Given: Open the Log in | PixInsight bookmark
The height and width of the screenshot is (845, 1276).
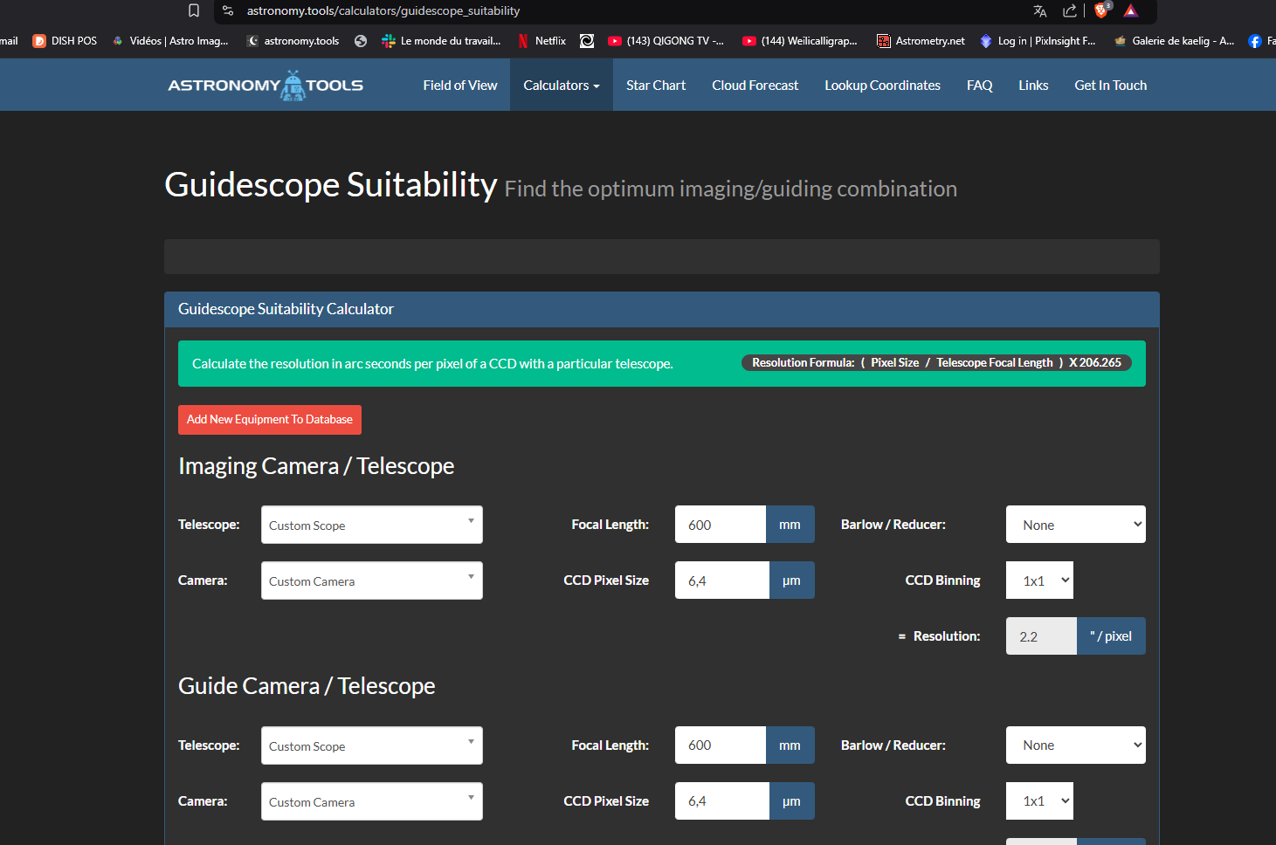Looking at the screenshot, I should pyautogui.click(x=1038, y=41).
